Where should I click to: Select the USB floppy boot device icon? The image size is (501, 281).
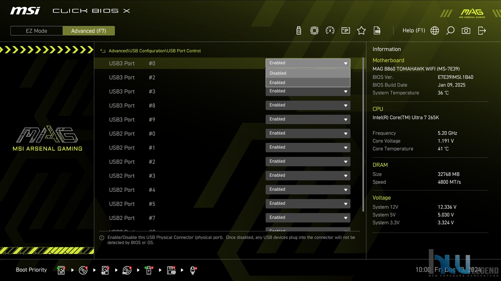pyautogui.click(x=171, y=270)
